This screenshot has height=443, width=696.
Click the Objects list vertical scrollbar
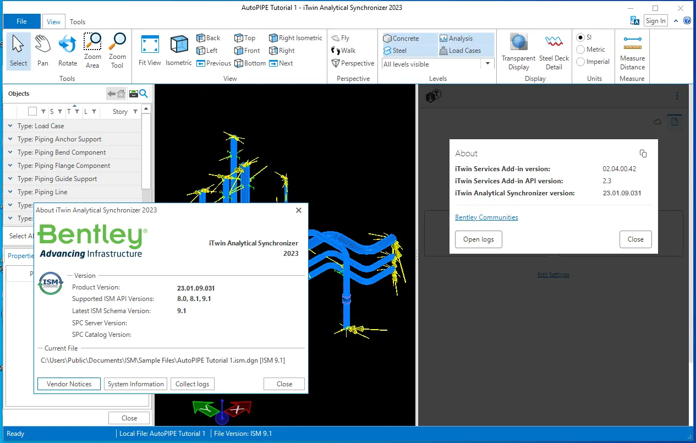click(x=146, y=151)
